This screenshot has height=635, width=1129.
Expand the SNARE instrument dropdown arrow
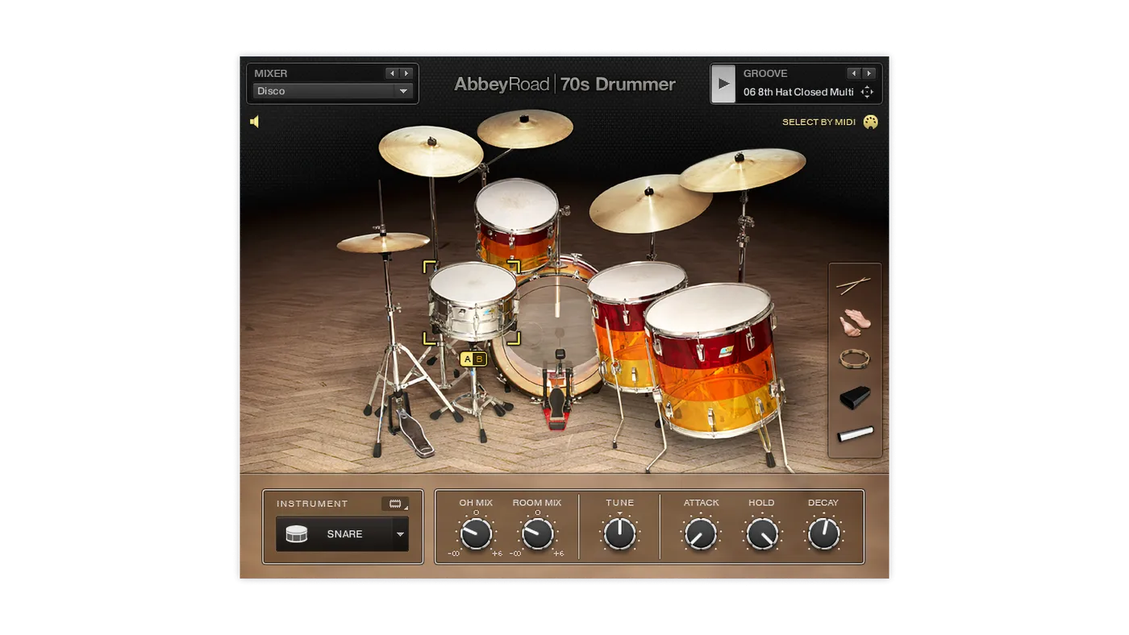pyautogui.click(x=400, y=534)
